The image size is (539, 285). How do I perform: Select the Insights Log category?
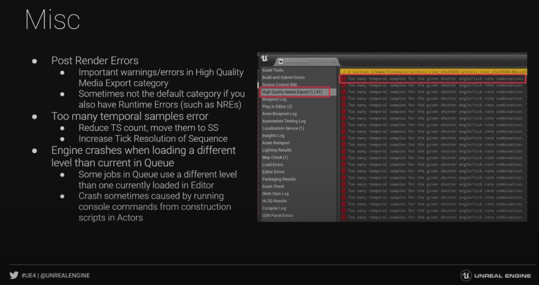[x=273, y=135]
